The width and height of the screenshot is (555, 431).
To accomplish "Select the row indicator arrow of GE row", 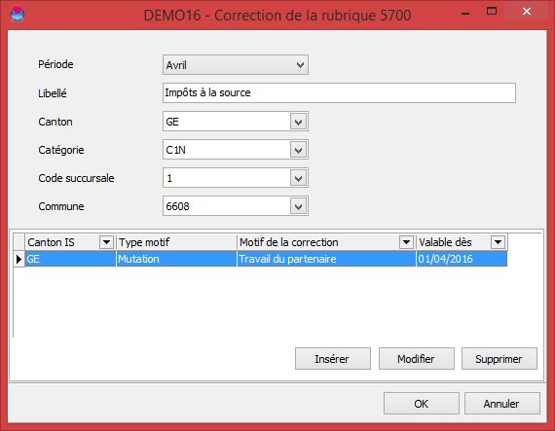I will [x=18, y=259].
